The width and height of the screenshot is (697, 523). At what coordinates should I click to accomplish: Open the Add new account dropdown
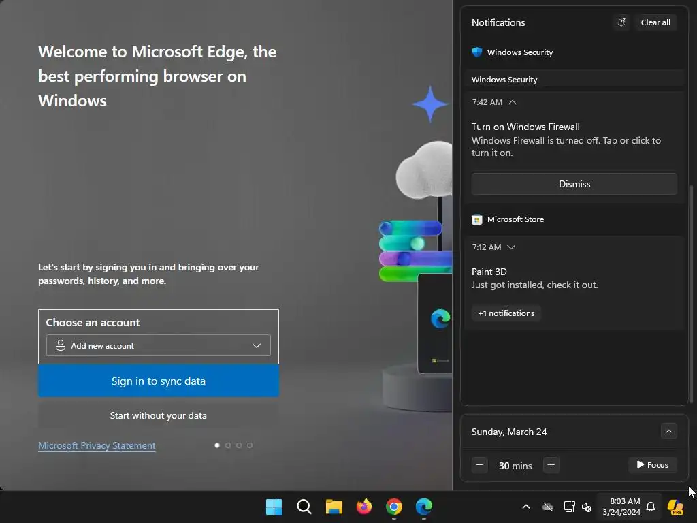(158, 345)
